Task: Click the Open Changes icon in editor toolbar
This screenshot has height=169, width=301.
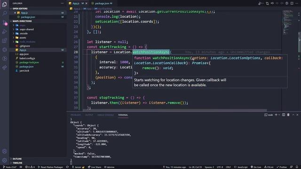Action: click(267, 3)
